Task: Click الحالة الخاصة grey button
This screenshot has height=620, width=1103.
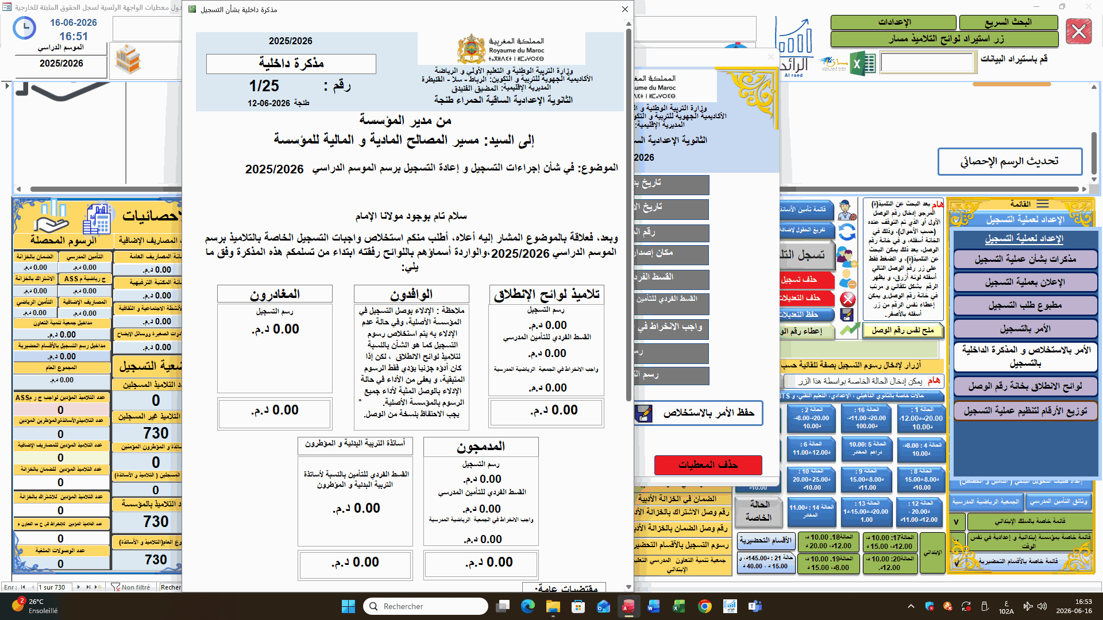Action: [x=758, y=511]
